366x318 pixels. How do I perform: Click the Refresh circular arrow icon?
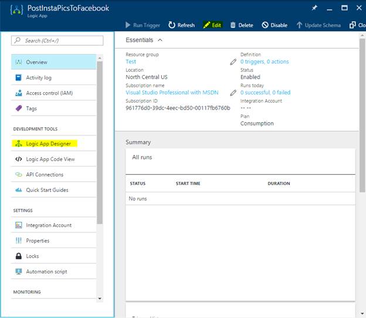(x=171, y=25)
